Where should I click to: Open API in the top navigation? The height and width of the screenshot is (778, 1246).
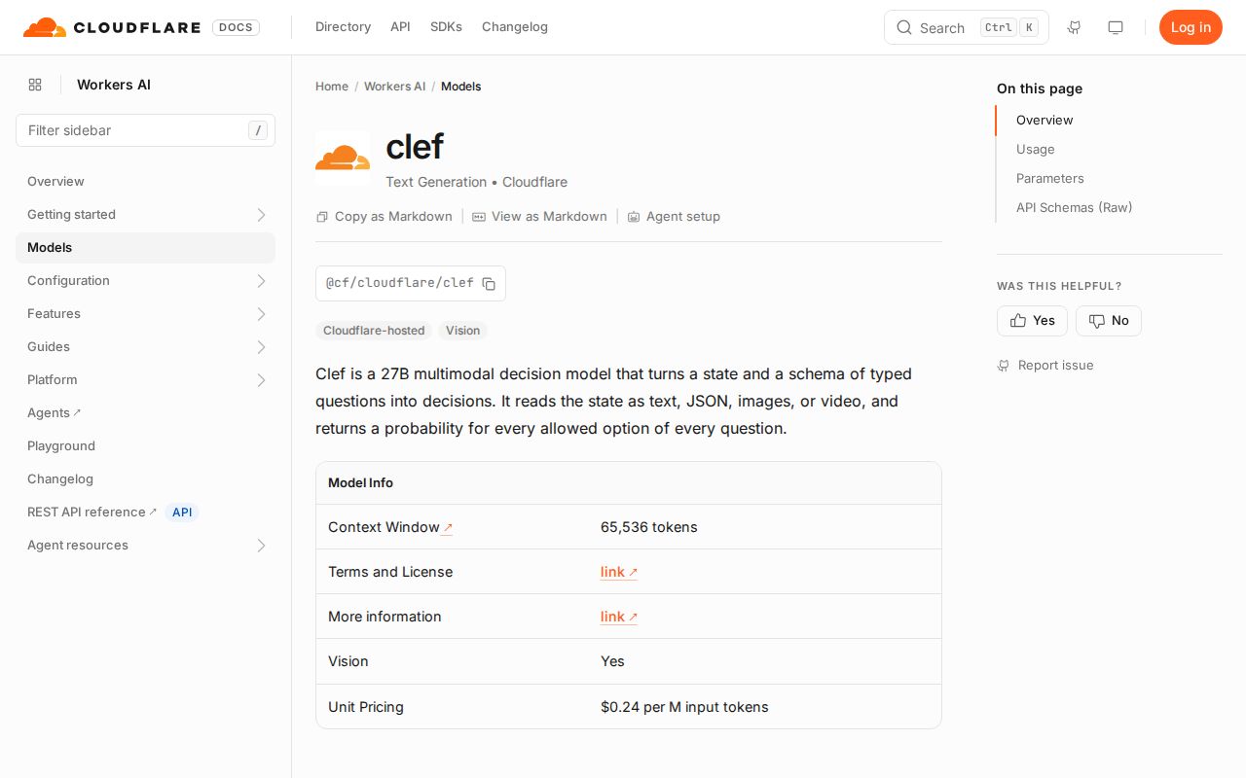tap(400, 27)
